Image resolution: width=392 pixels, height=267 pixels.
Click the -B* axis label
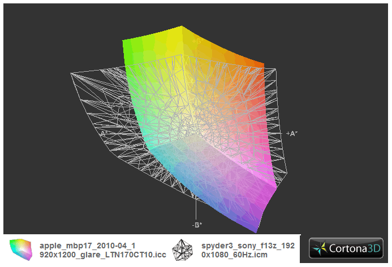point(196,225)
